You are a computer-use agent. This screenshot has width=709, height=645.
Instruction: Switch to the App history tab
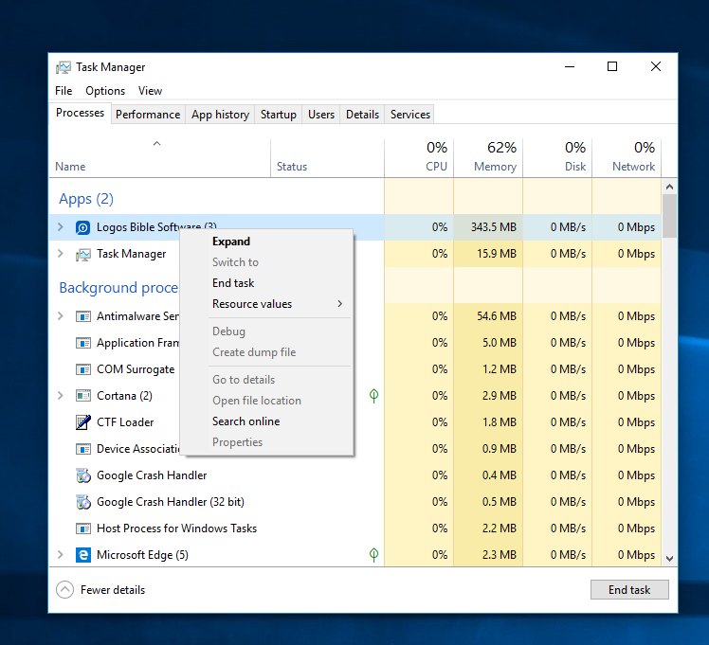pos(220,115)
